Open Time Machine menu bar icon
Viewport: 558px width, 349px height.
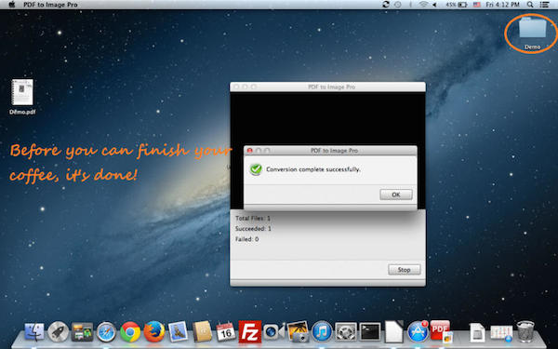[x=398, y=5]
